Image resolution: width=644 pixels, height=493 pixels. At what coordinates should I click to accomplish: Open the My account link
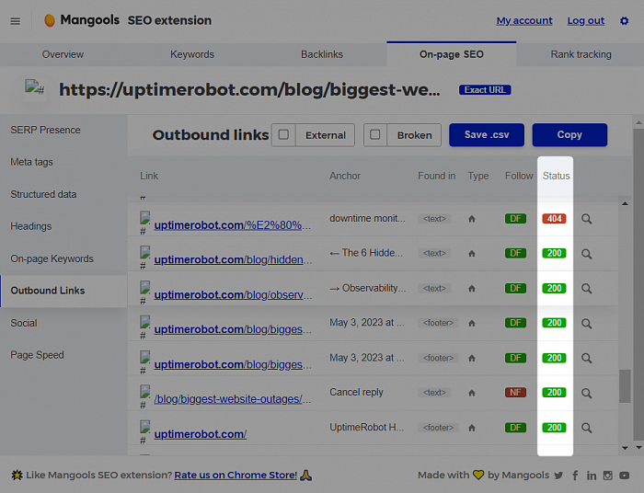[x=524, y=20]
